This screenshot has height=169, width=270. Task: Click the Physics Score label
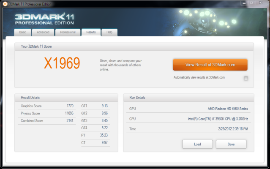coord(30,113)
